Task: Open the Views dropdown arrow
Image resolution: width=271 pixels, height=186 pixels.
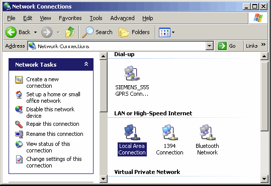Action: (173, 32)
